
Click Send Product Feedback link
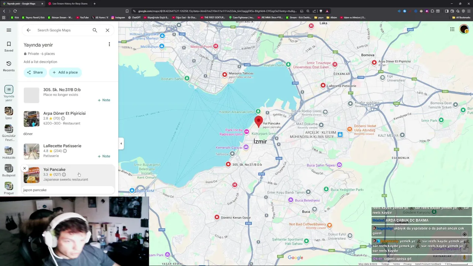[428, 264]
